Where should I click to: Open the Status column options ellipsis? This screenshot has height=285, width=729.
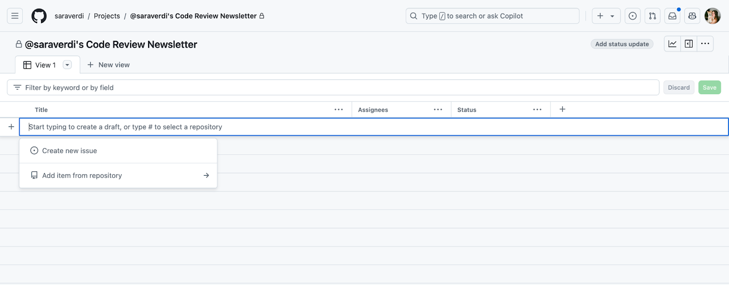point(537,110)
